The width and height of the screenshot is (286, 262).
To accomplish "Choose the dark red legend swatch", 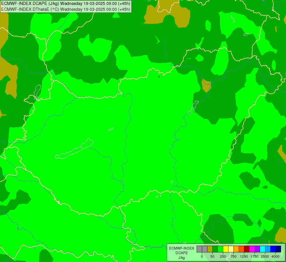I will [x=247, y=249].
